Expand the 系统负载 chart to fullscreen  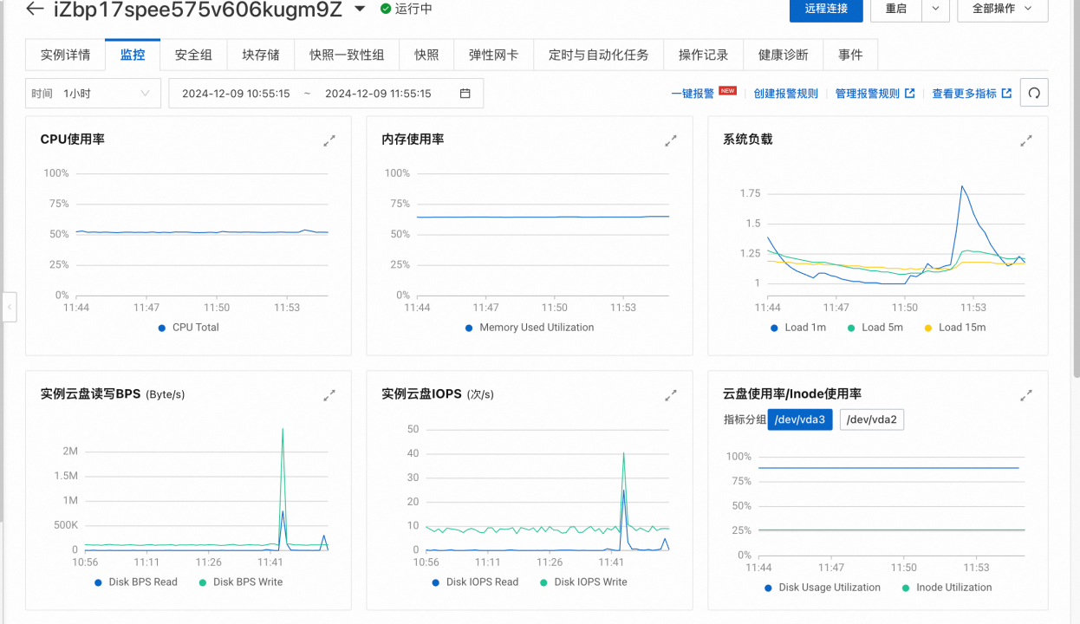1026,140
